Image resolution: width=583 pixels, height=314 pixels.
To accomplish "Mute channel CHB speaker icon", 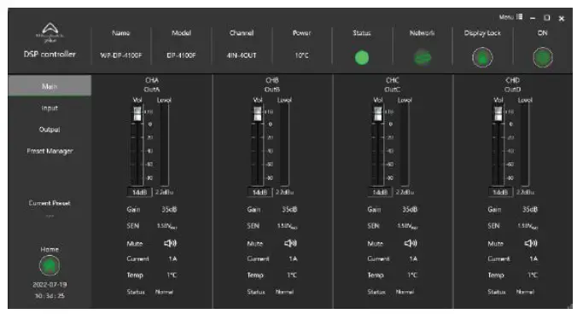I will pyautogui.click(x=290, y=243).
